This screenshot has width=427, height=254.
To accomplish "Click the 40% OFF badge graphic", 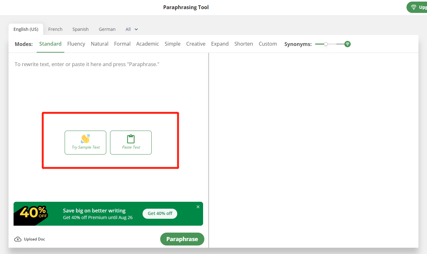I will [32, 214].
